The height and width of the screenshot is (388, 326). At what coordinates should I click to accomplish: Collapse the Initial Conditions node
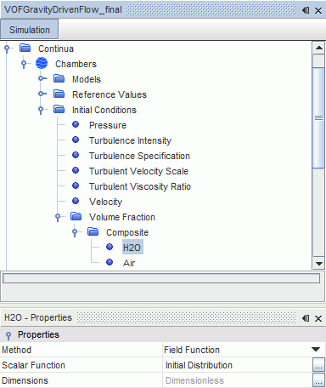[41, 110]
